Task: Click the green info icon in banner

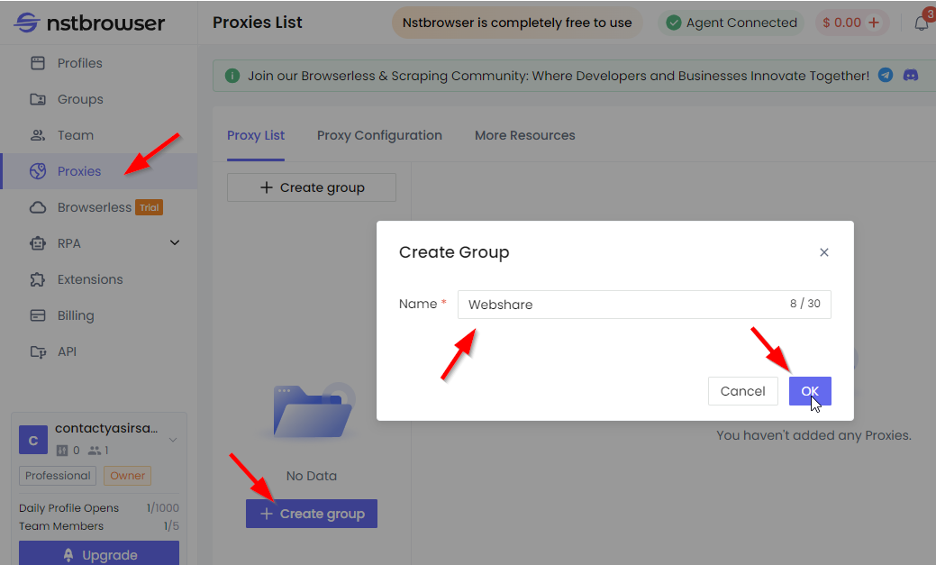Action: [232, 76]
